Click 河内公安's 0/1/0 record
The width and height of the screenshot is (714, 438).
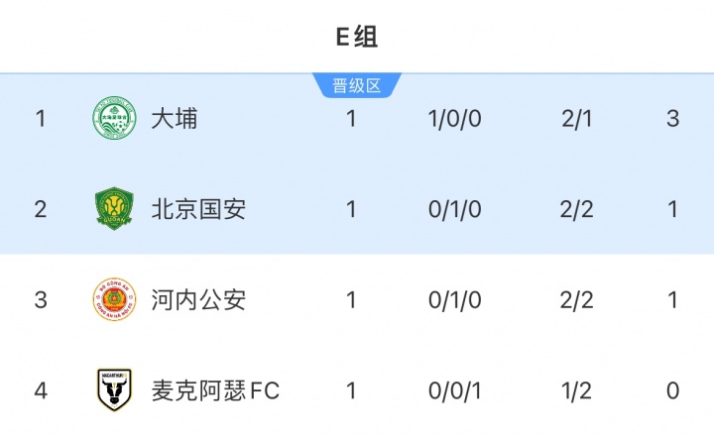[x=455, y=299]
